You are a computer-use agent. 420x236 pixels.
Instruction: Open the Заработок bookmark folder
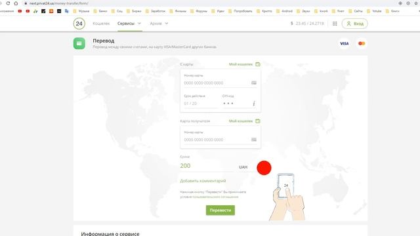coord(156,11)
